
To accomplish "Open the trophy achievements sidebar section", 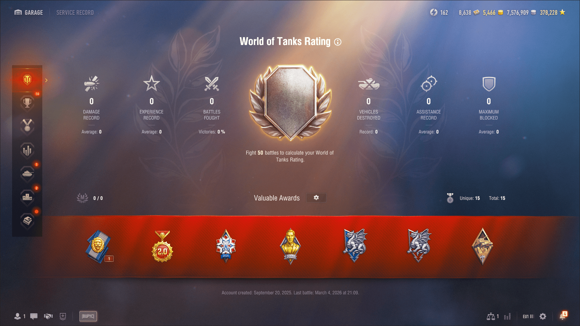I will tap(27, 103).
